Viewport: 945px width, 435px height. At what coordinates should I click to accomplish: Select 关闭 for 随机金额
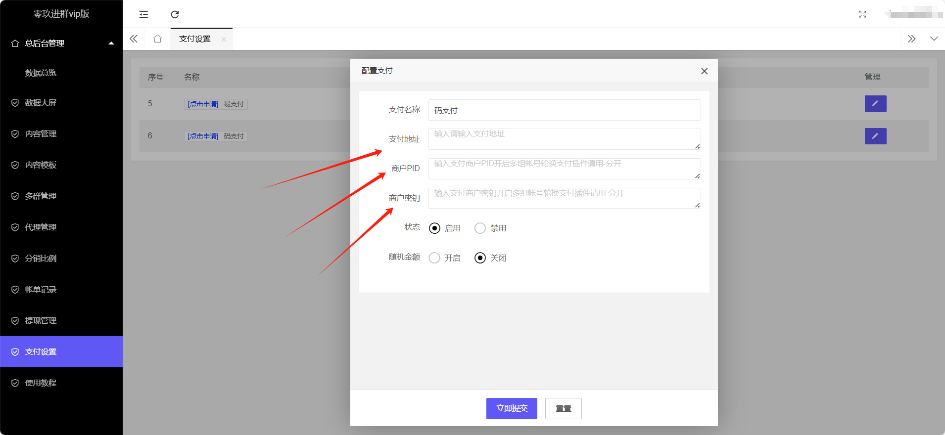click(480, 258)
